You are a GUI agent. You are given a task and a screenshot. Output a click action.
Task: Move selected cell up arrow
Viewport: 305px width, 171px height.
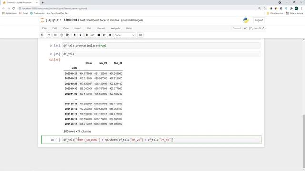[x=75, y=35]
